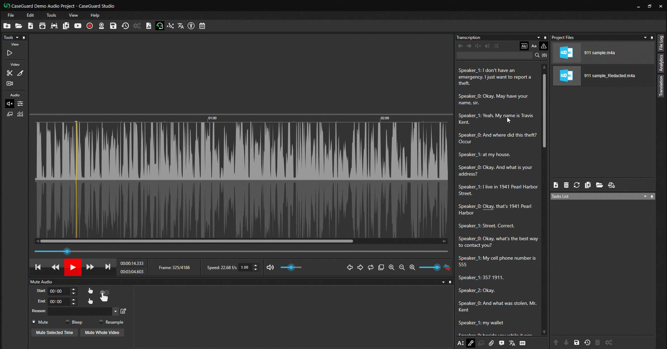Open the Tools menu
Screen dimensions: 667x349
tap(51, 15)
